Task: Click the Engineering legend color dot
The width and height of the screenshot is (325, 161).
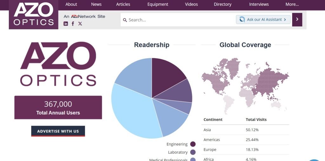Action: 193,144
